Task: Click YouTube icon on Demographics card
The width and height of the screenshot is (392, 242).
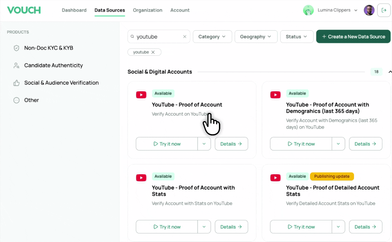Action: point(275,95)
